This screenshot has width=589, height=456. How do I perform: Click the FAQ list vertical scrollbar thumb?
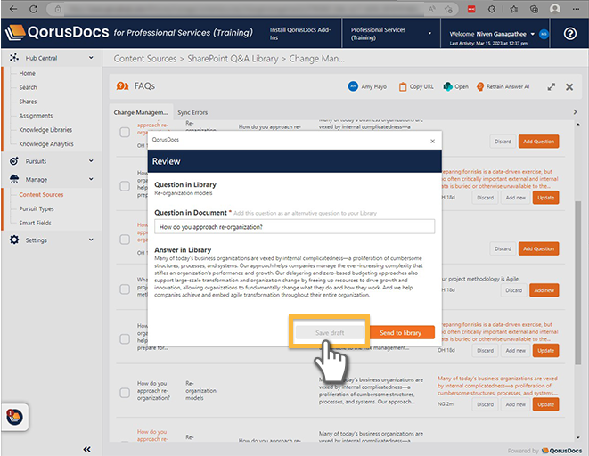coord(577,282)
